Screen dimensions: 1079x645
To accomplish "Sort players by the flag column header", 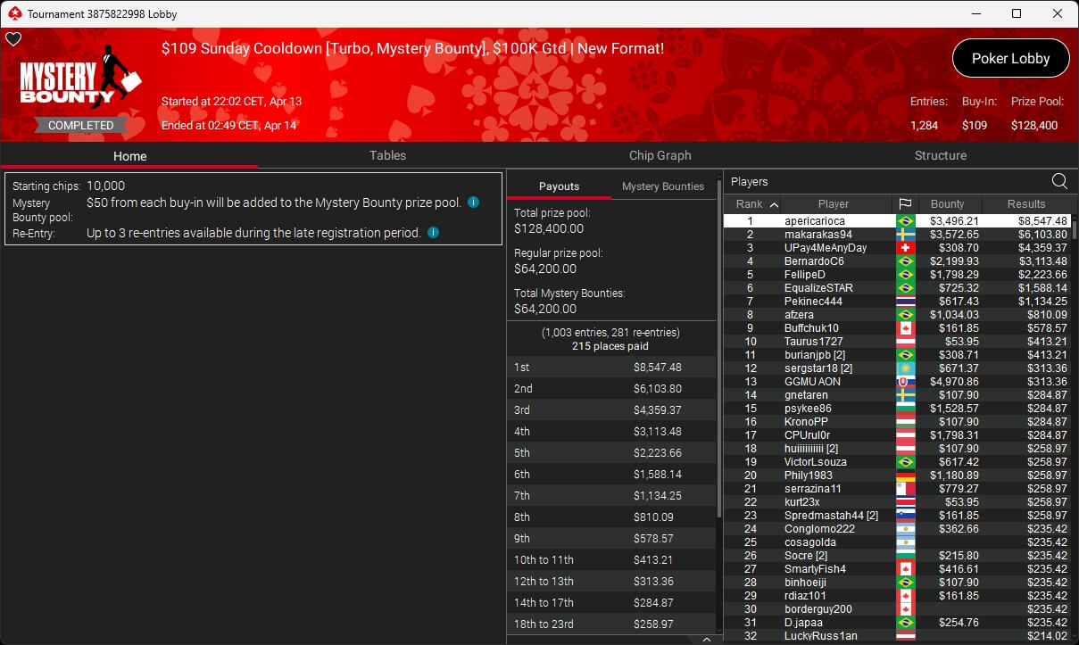I will 904,204.
